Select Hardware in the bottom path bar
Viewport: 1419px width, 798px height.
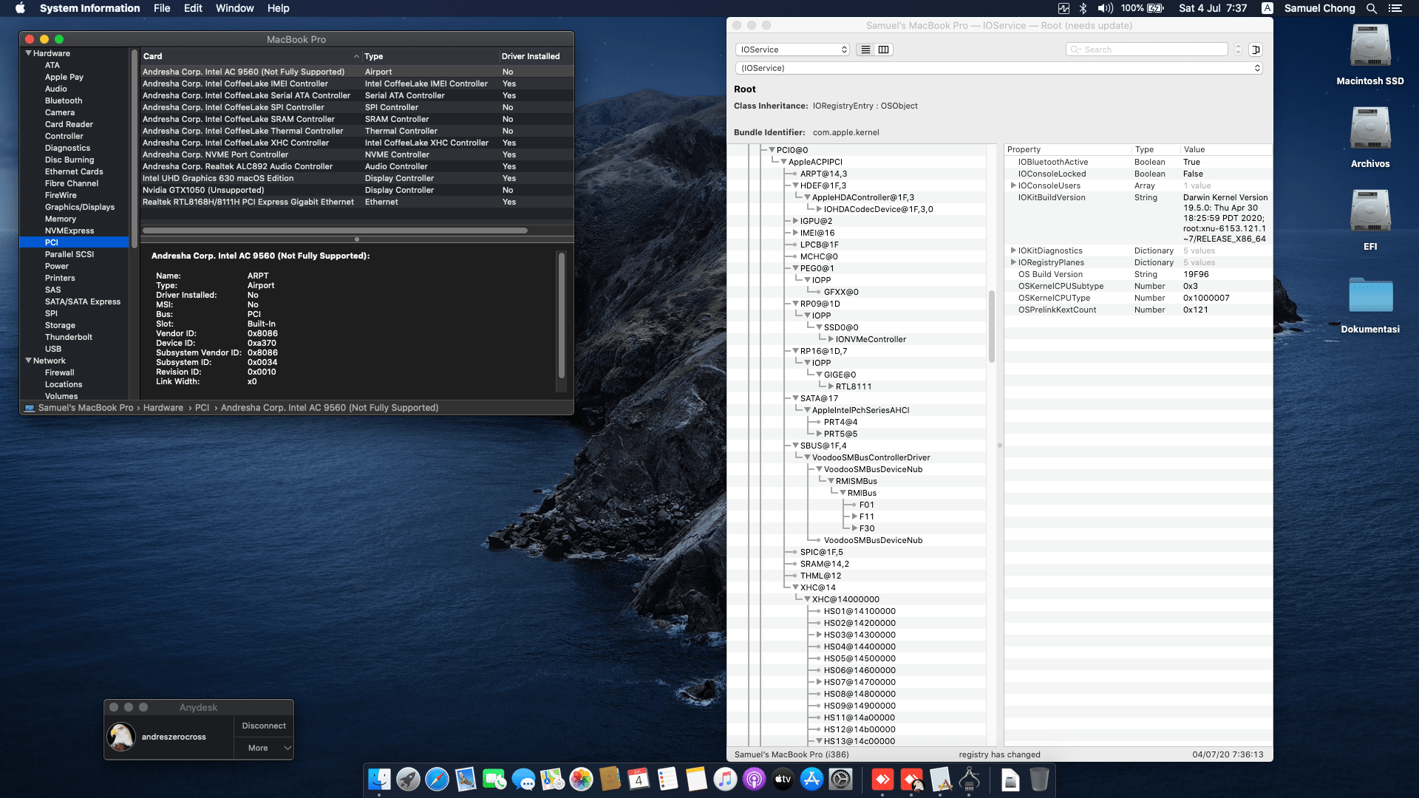[163, 408]
